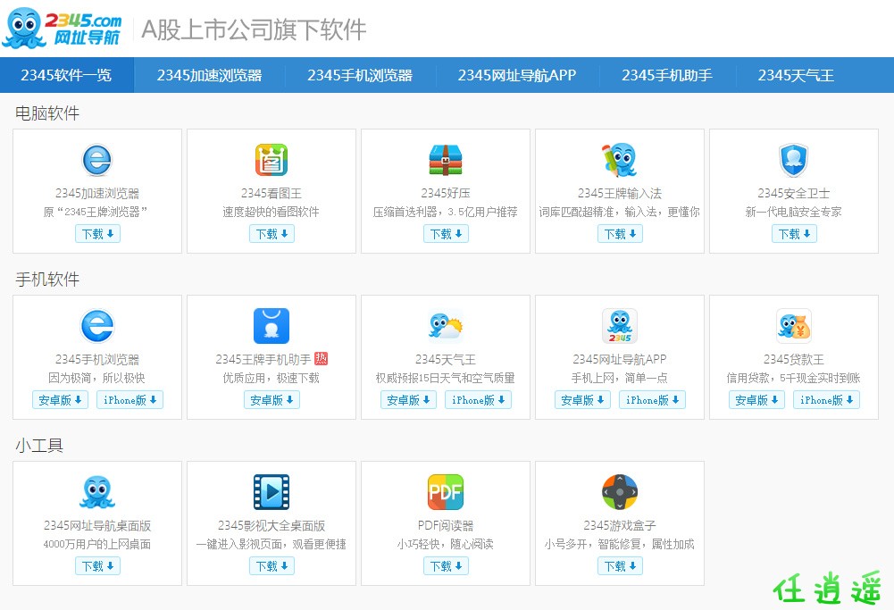The width and height of the screenshot is (894, 610).
Task: Click the 2345贷款王 money bag icon
Action: (794, 326)
